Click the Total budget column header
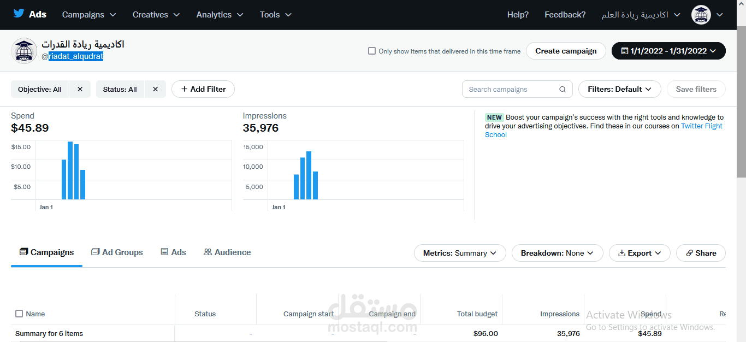 click(x=477, y=314)
